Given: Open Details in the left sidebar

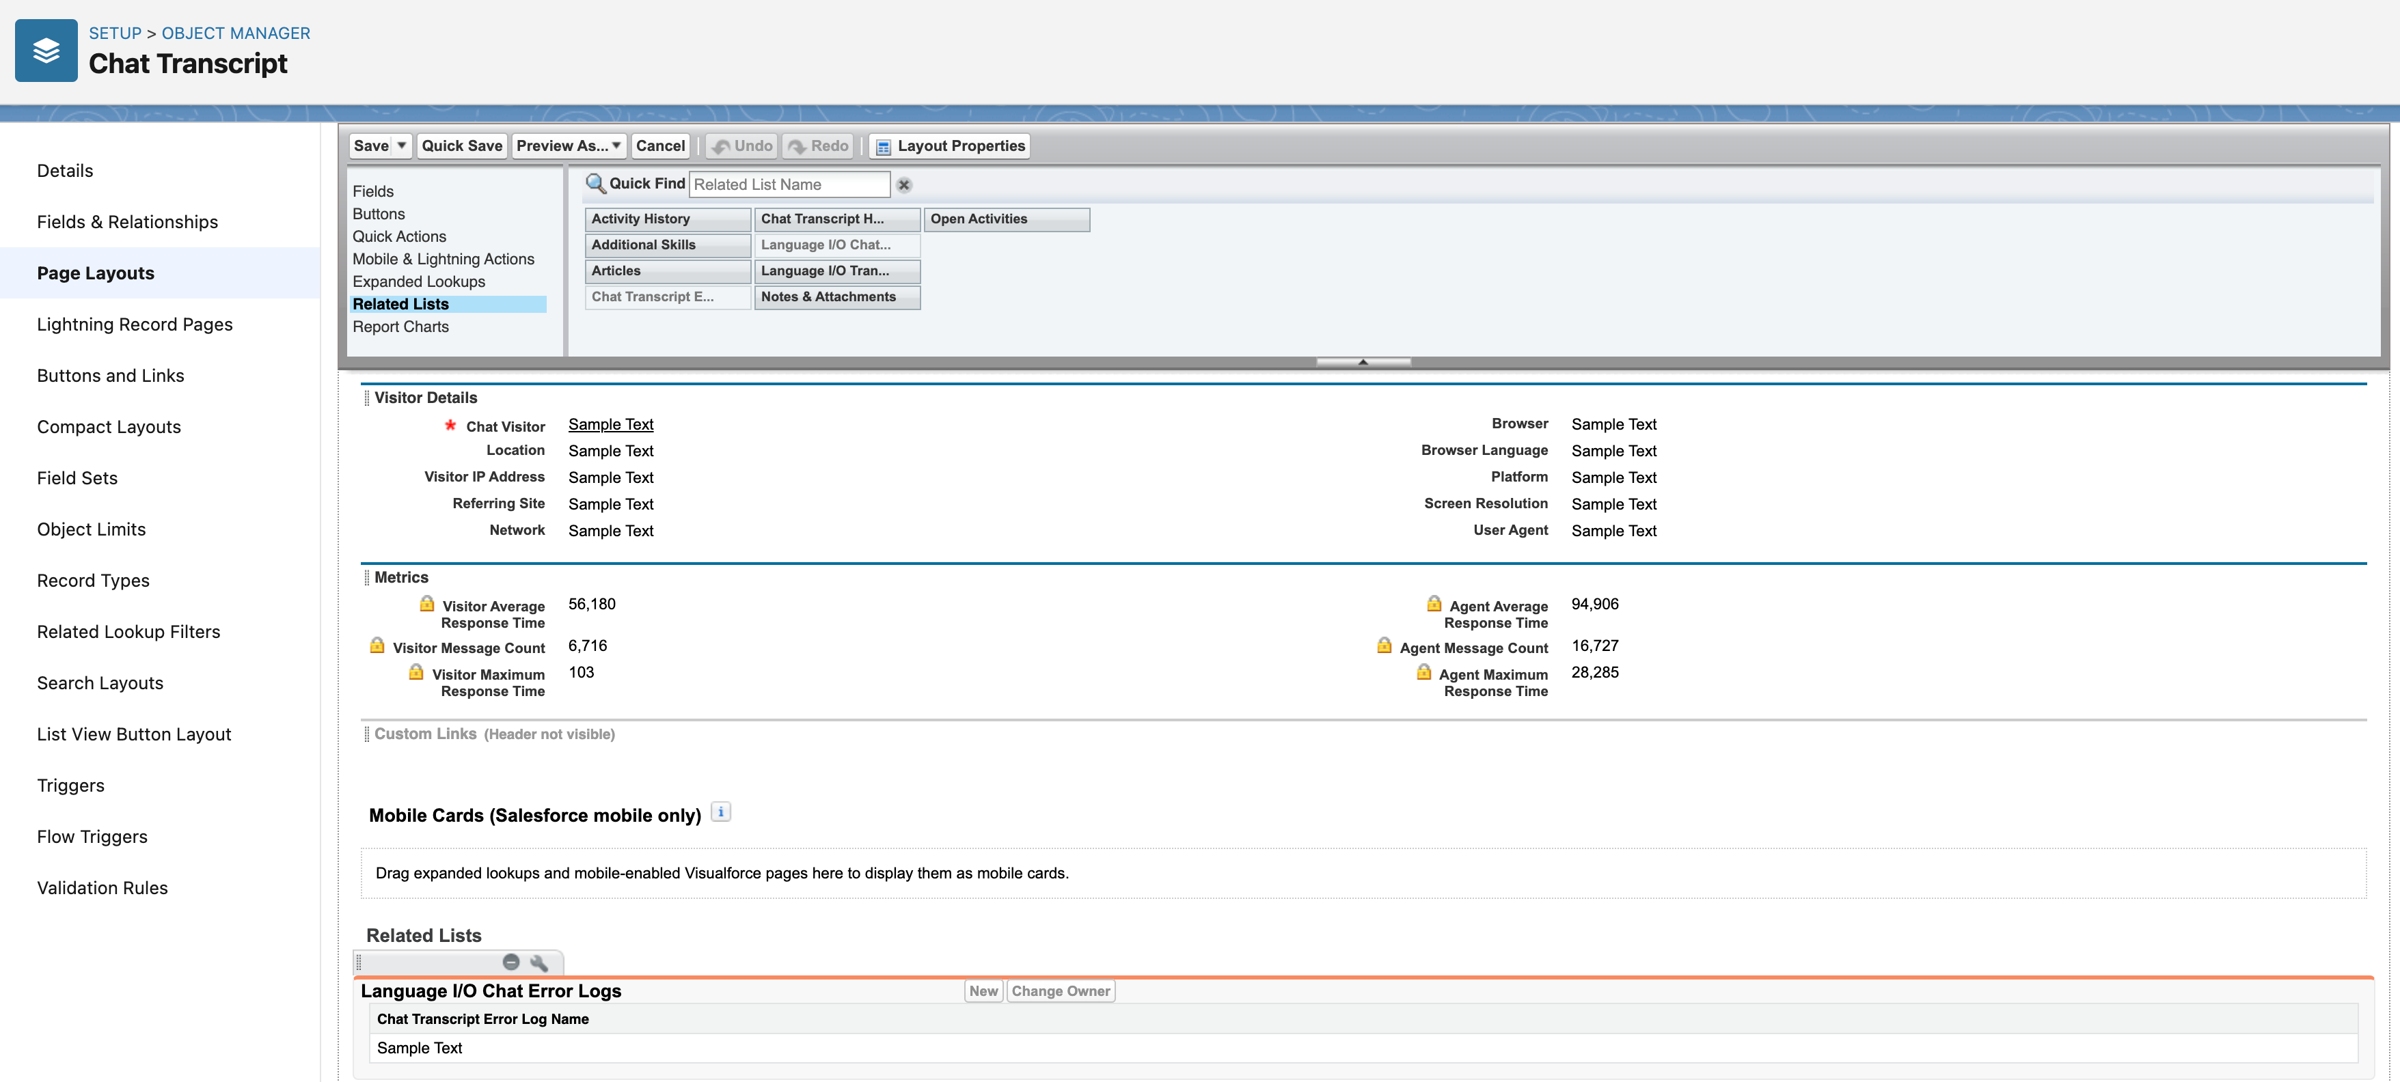Looking at the screenshot, I should tap(65, 170).
